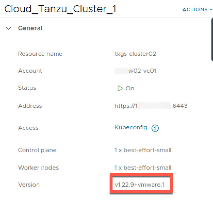The width and height of the screenshot is (213, 200).
Task: Click the Cloud_Tanzu_Cluster_1 title
Action: click(x=60, y=9)
